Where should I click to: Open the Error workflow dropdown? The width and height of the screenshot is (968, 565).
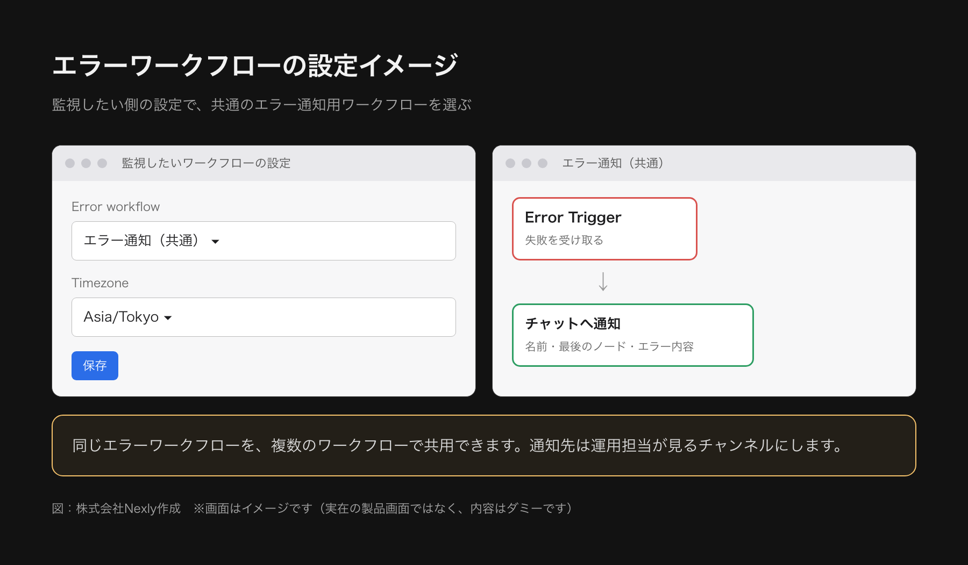pos(264,241)
